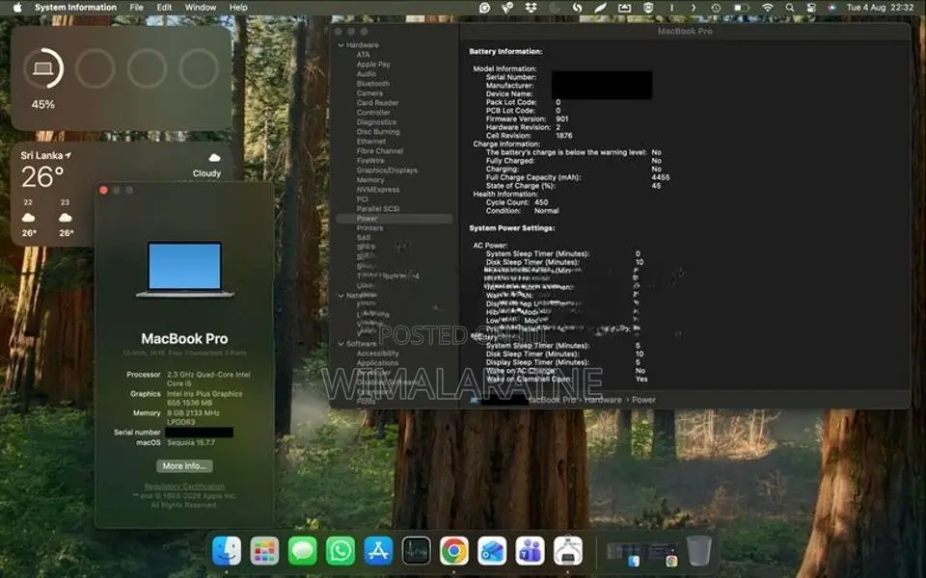Select Printers in the sidebar
This screenshot has height=578, width=926.
[x=369, y=227]
